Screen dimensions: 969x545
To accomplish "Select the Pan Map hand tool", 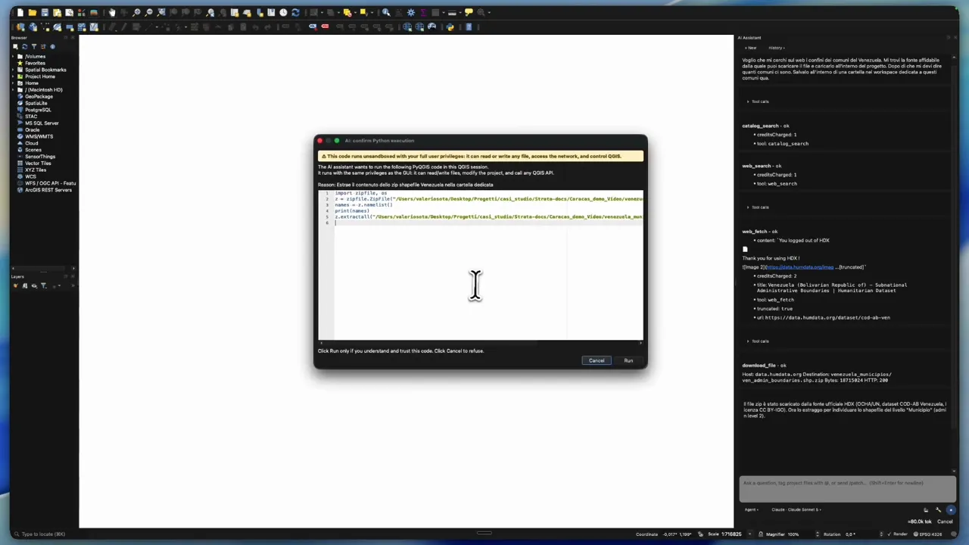I will [112, 13].
